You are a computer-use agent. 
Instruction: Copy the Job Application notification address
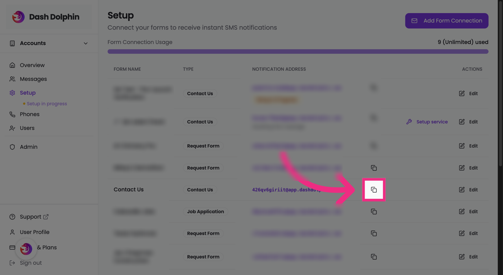tap(374, 212)
